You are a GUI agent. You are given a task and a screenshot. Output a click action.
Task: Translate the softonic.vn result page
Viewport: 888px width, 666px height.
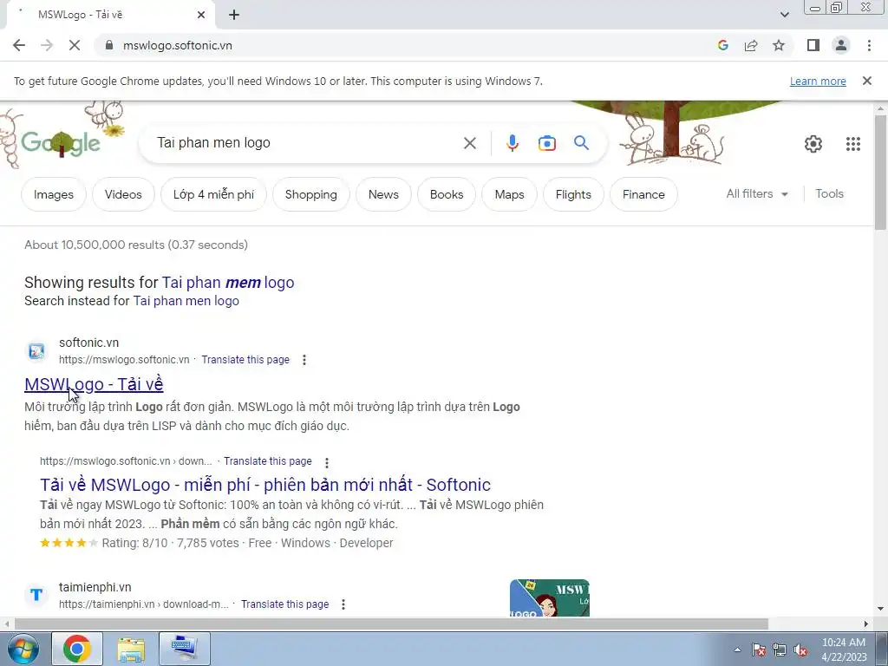coord(245,360)
